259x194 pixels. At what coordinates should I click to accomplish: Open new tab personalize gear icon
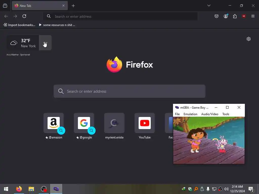point(249,39)
